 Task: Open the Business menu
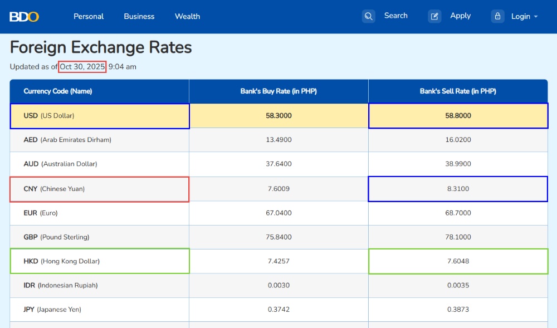coord(139,16)
